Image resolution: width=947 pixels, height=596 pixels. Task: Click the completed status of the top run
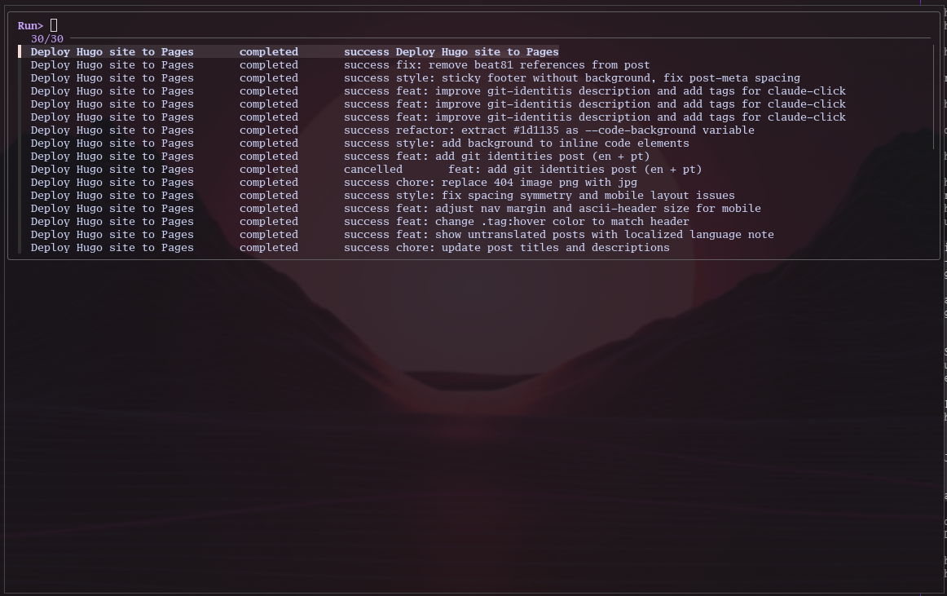[269, 51]
